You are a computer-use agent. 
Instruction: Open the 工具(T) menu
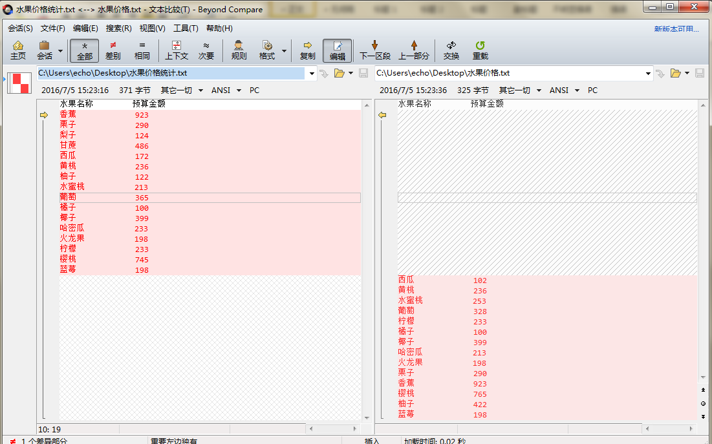[186, 28]
